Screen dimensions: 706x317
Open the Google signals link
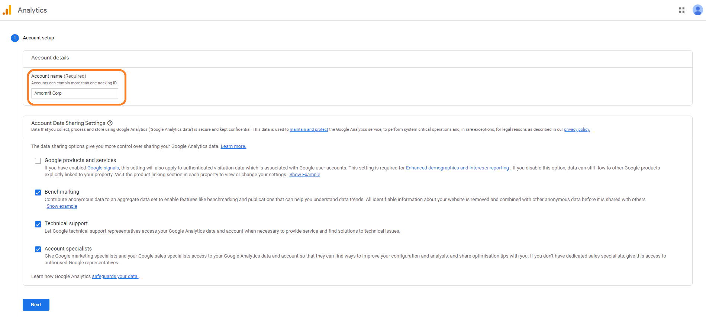[x=103, y=168]
